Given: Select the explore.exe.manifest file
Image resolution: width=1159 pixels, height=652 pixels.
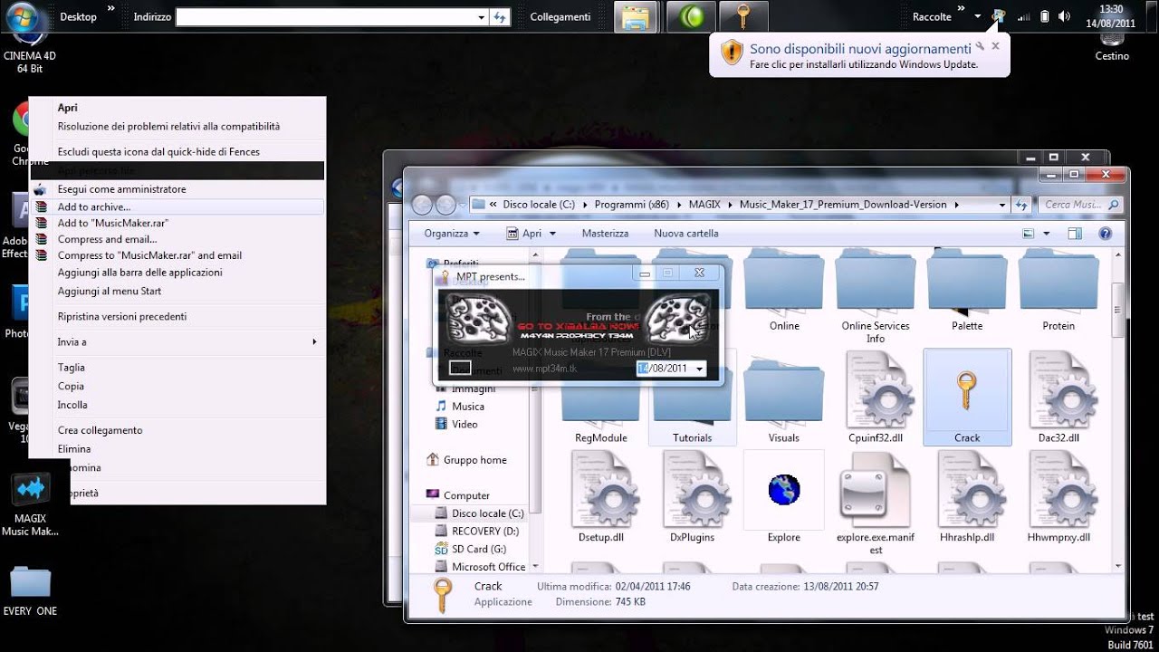Looking at the screenshot, I should coord(876,503).
